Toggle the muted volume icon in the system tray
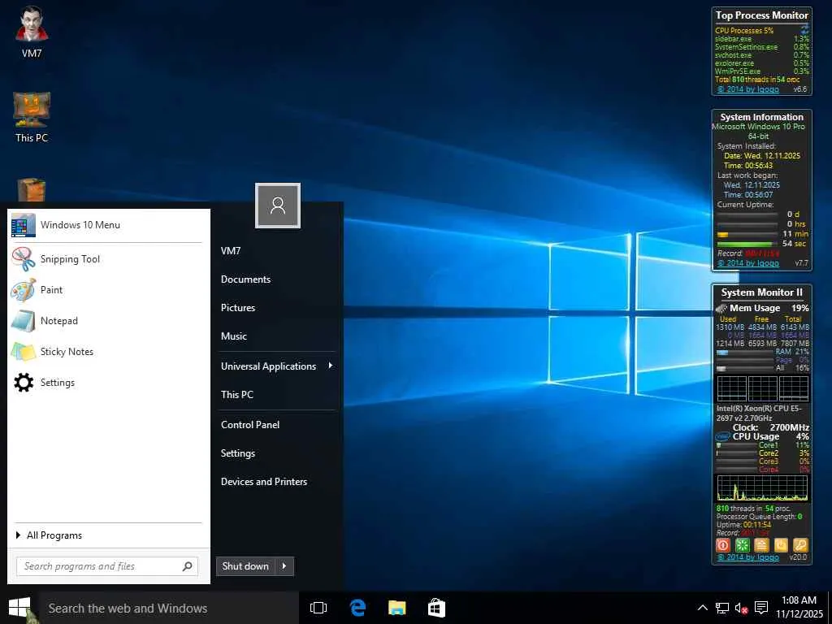This screenshot has height=624, width=832. 741,608
